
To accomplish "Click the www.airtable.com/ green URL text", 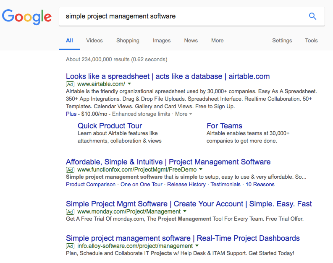I will click(x=101, y=84).
